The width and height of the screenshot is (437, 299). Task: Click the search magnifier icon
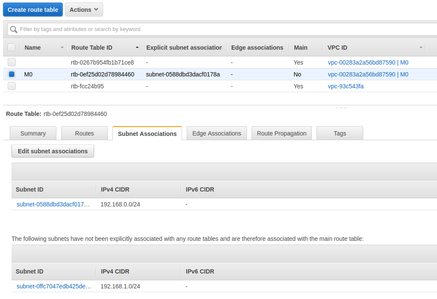pyautogui.click(x=13, y=29)
